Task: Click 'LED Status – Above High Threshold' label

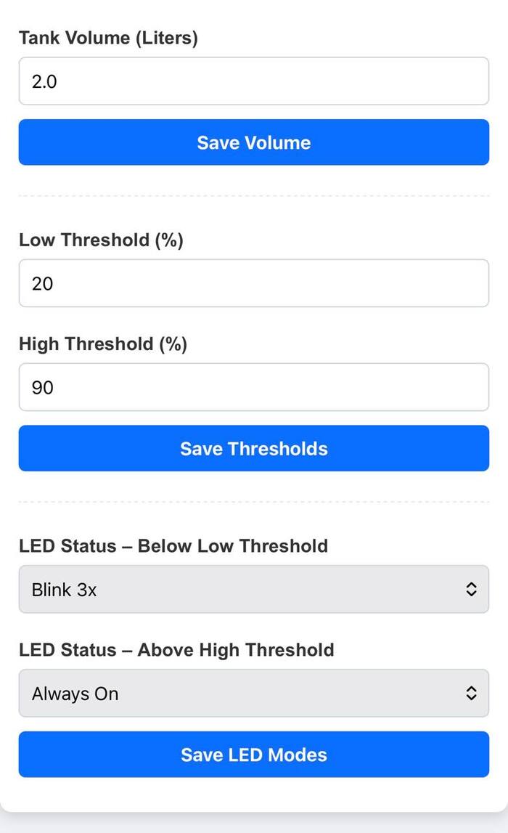Action: (176, 649)
